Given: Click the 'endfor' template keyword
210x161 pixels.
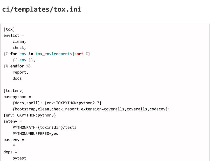Looking at the screenshot, I should click(17, 66).
